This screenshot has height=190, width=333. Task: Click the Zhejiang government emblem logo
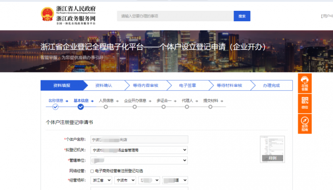tap(47, 16)
